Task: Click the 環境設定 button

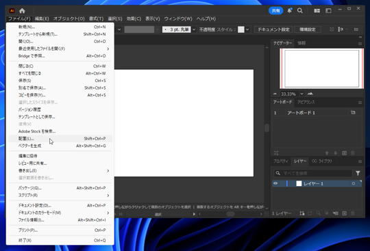Action: coord(308,29)
